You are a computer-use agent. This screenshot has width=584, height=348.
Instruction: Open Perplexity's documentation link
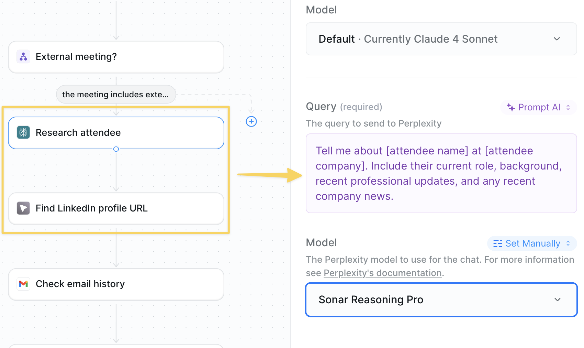(x=382, y=273)
